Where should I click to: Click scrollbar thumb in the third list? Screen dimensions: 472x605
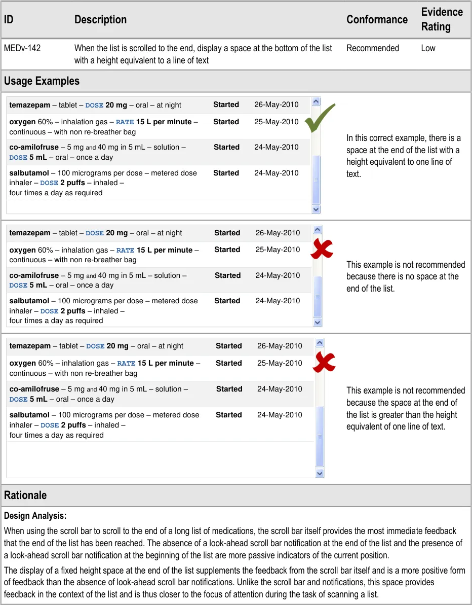point(320,436)
